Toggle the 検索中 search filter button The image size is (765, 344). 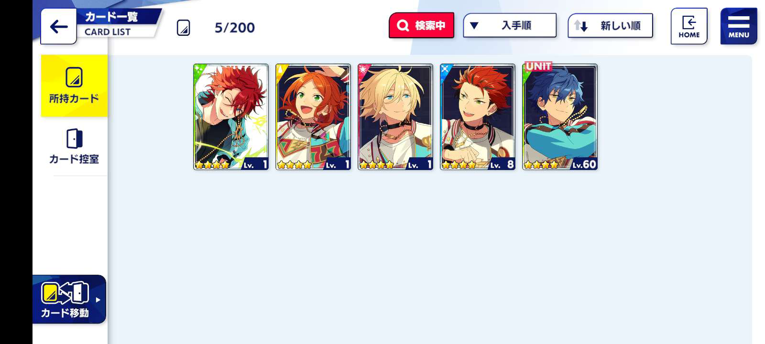pyautogui.click(x=421, y=25)
